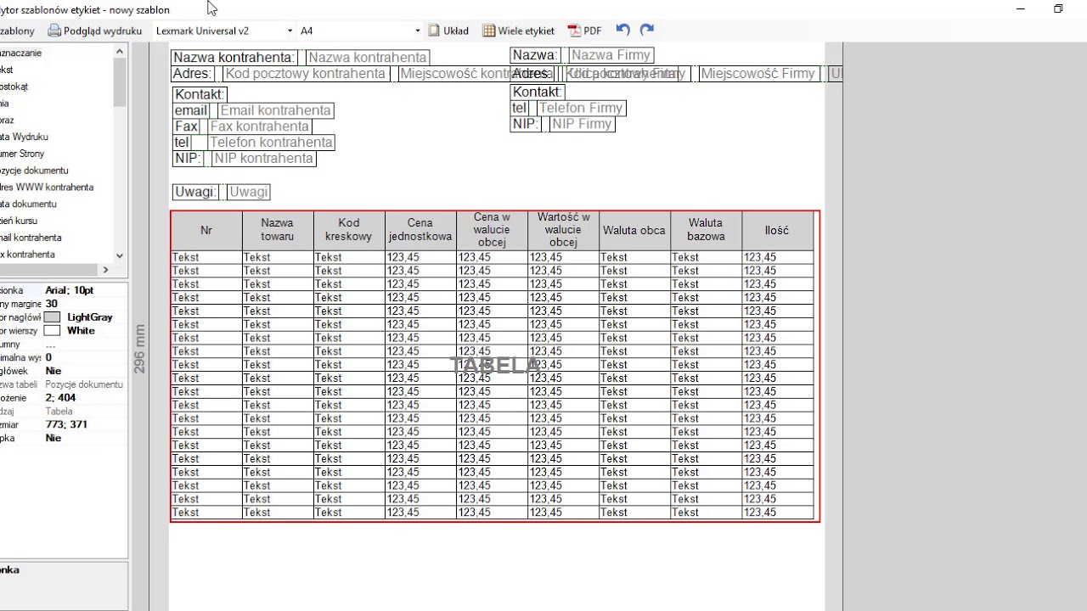The height and width of the screenshot is (611, 1087).
Task: Click the table name value Pozycje dokumentu in properties
Action: (x=85, y=384)
